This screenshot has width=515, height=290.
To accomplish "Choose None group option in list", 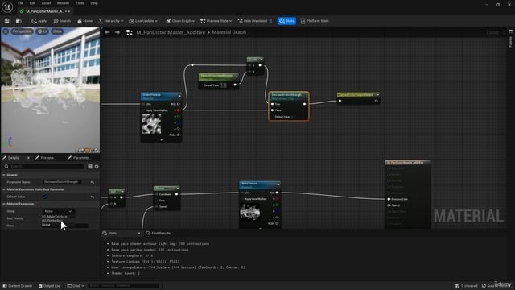I will point(47,225).
